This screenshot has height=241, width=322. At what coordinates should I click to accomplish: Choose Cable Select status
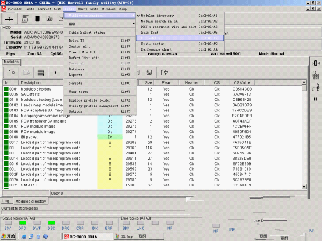pyautogui.click(x=100, y=33)
